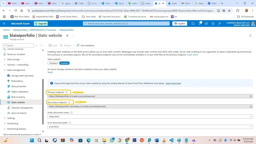Show info tooltip for Index document name
Image resolution: width=256 pixels, height=144 pixels.
point(71,113)
